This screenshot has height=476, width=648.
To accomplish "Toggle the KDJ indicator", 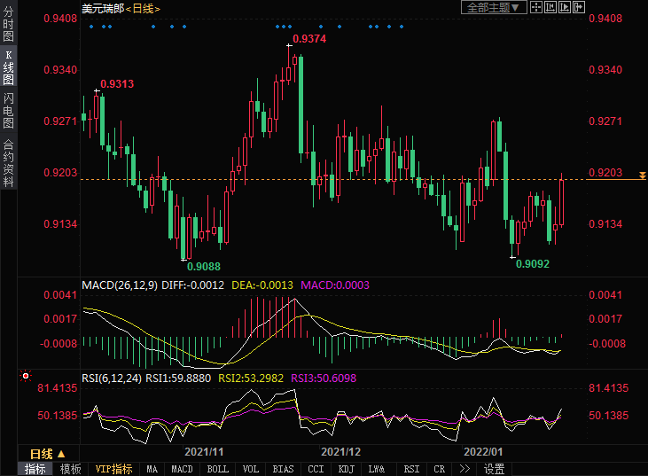I will [x=347, y=469].
